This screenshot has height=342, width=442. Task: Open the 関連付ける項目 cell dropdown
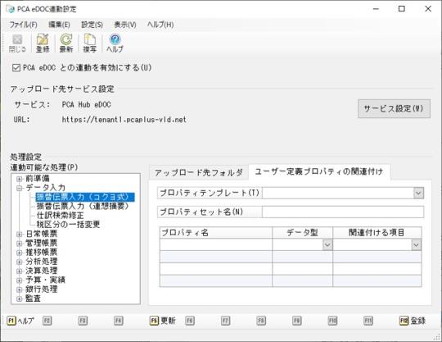pyautogui.click(x=416, y=244)
